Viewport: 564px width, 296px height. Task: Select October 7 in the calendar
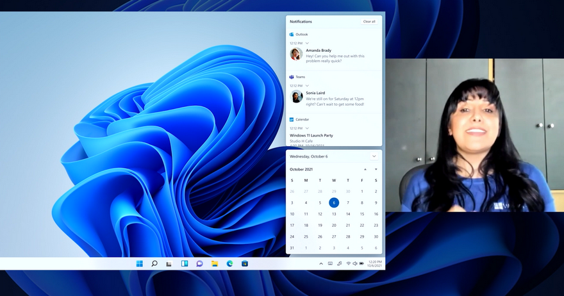348,203
